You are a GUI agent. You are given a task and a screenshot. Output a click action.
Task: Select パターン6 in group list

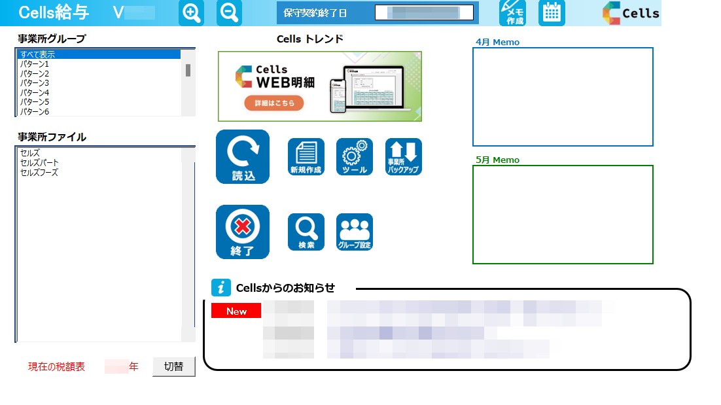(x=99, y=111)
